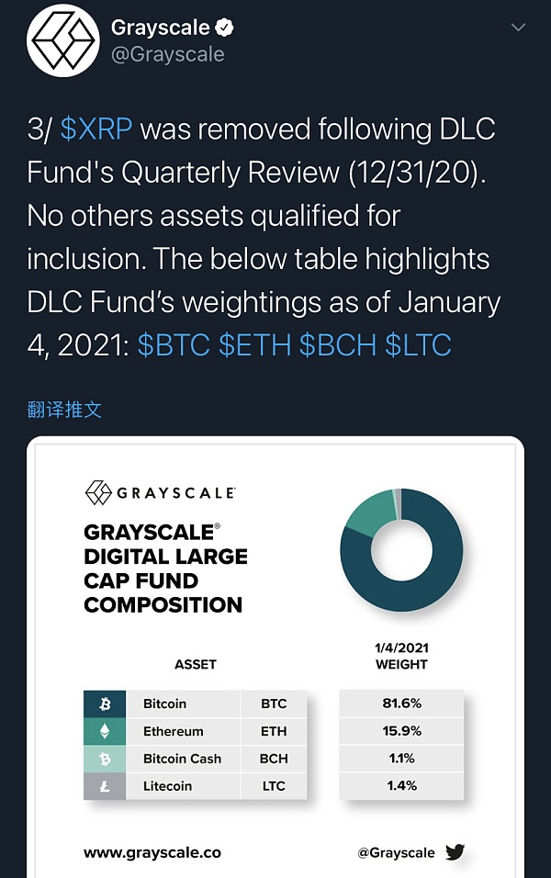Open the $XRP cashtag link
Viewport: 551px width, 878px height.
pos(96,129)
